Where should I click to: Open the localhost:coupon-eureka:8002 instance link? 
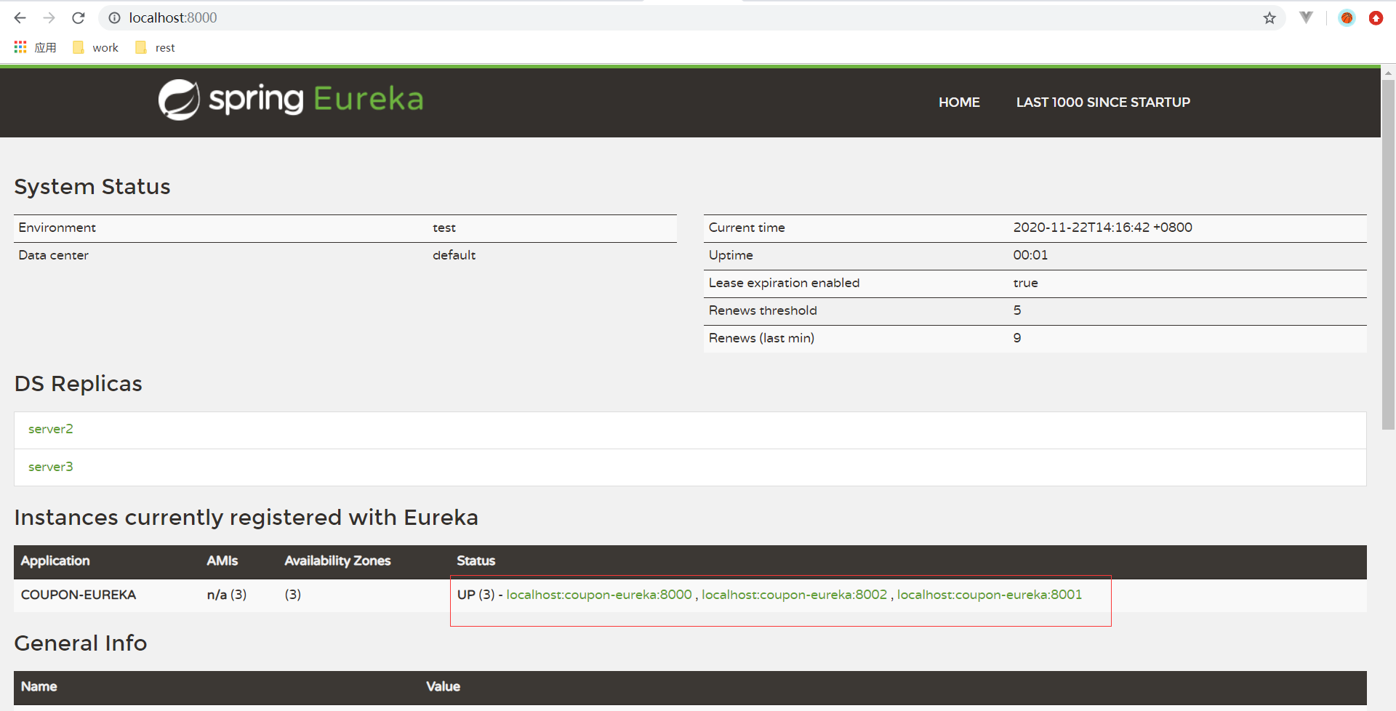[x=795, y=595]
